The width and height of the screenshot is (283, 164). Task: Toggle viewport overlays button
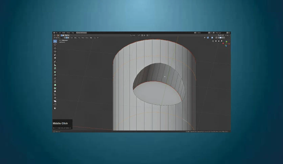(x=212, y=38)
